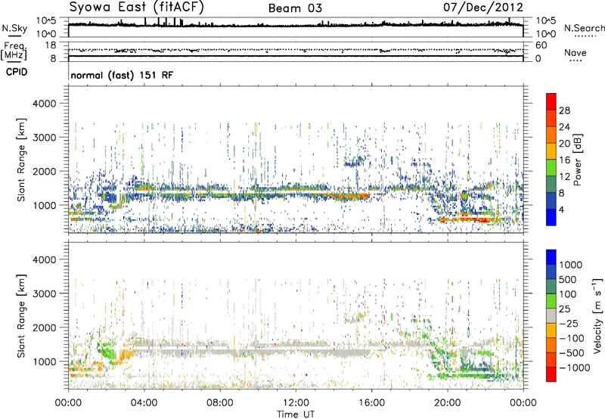Click the '−25' label on the Velocity colorbar

click(569, 324)
